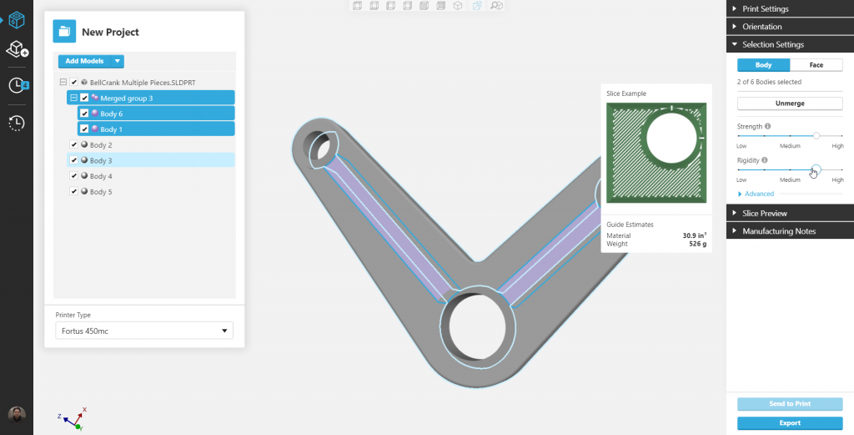Click the Send to Print button
This screenshot has height=435, width=854.
point(790,404)
